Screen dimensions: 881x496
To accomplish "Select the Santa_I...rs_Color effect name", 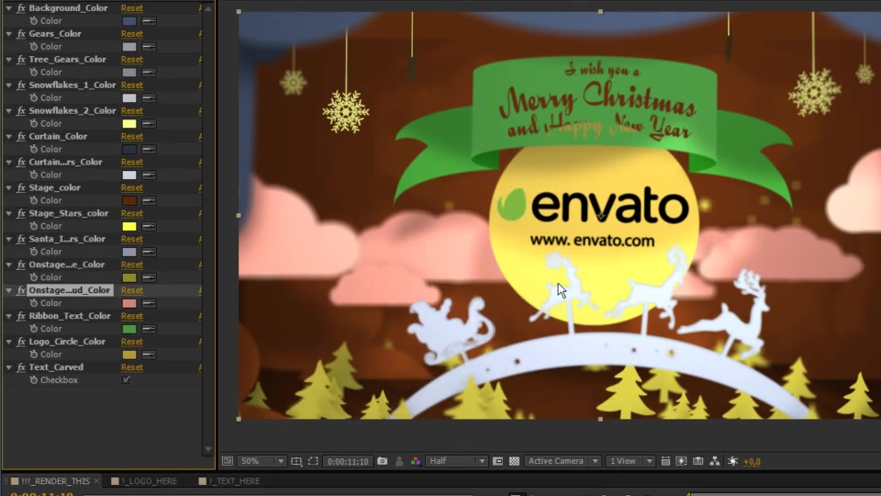I will coord(67,239).
